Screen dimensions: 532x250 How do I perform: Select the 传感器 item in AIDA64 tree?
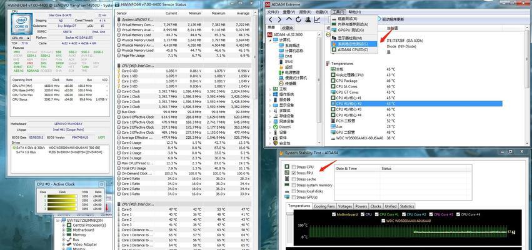[x=290, y=84]
